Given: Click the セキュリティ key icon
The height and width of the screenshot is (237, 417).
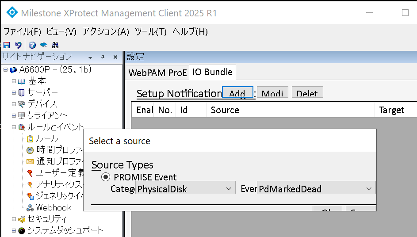Looking at the screenshot, I should click(x=22, y=219).
